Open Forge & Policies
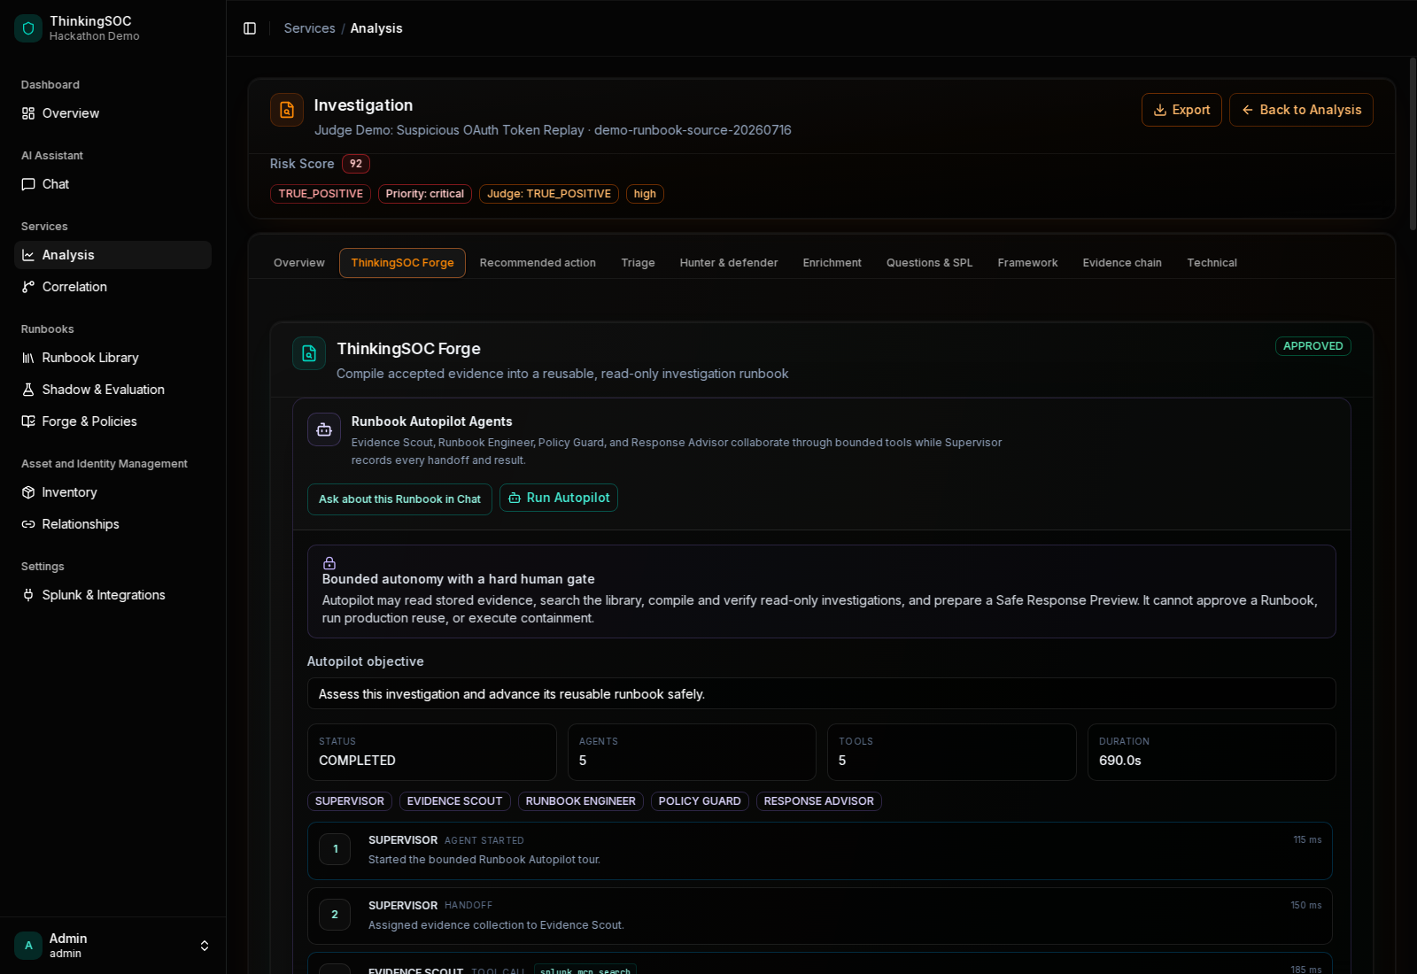The width and height of the screenshot is (1417, 974). [x=112, y=421]
